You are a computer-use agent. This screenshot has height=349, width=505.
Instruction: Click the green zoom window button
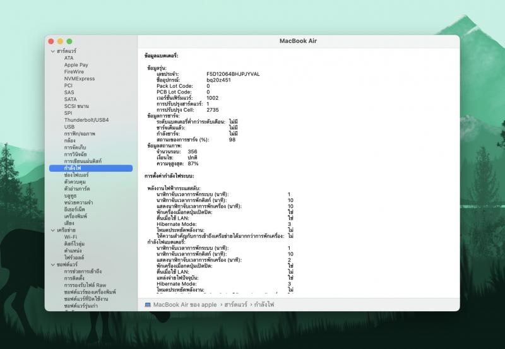(69, 41)
